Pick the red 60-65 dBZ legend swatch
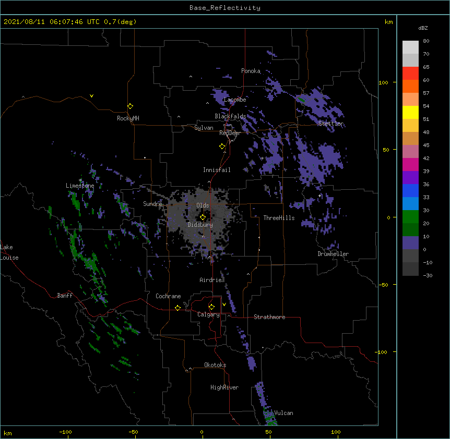 coord(410,74)
